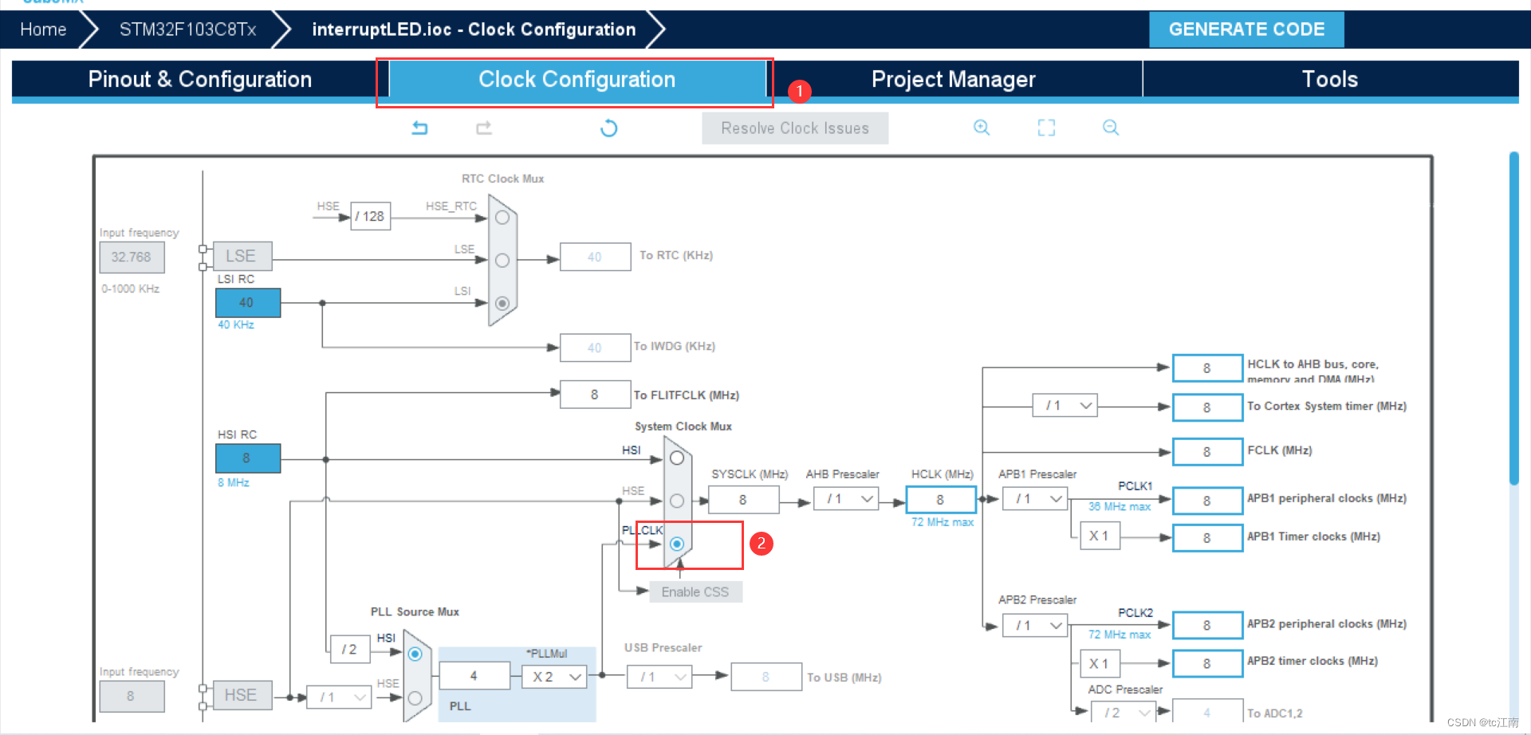1531x735 pixels.
Task: Select HSE in System Clock Mux
Action: tap(677, 501)
